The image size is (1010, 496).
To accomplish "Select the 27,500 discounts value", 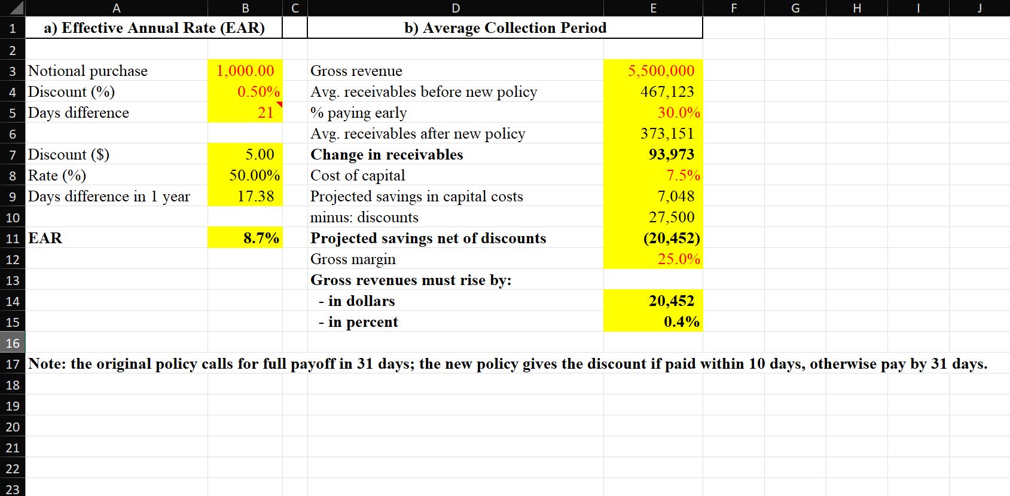I will [653, 217].
